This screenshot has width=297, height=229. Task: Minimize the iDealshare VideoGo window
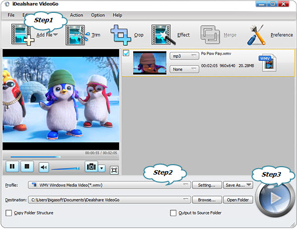(261, 4)
